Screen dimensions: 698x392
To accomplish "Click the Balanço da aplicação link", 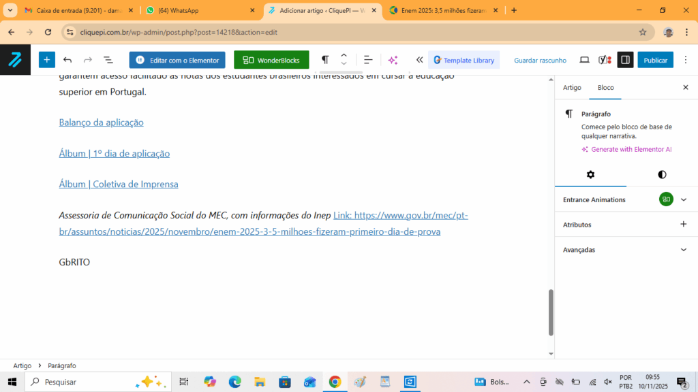I will point(101,122).
